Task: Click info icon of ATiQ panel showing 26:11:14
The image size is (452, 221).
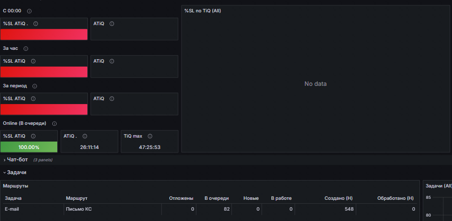Action: pyautogui.click(x=85, y=136)
